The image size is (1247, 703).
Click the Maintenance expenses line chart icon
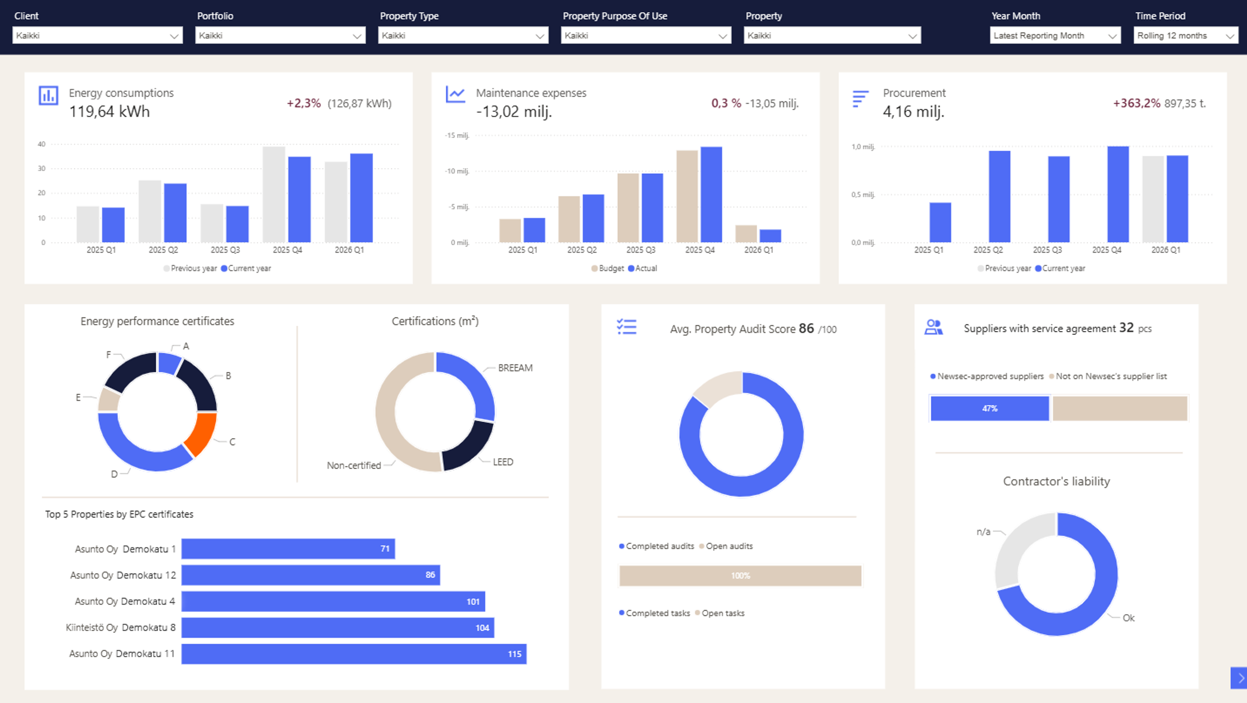click(455, 94)
